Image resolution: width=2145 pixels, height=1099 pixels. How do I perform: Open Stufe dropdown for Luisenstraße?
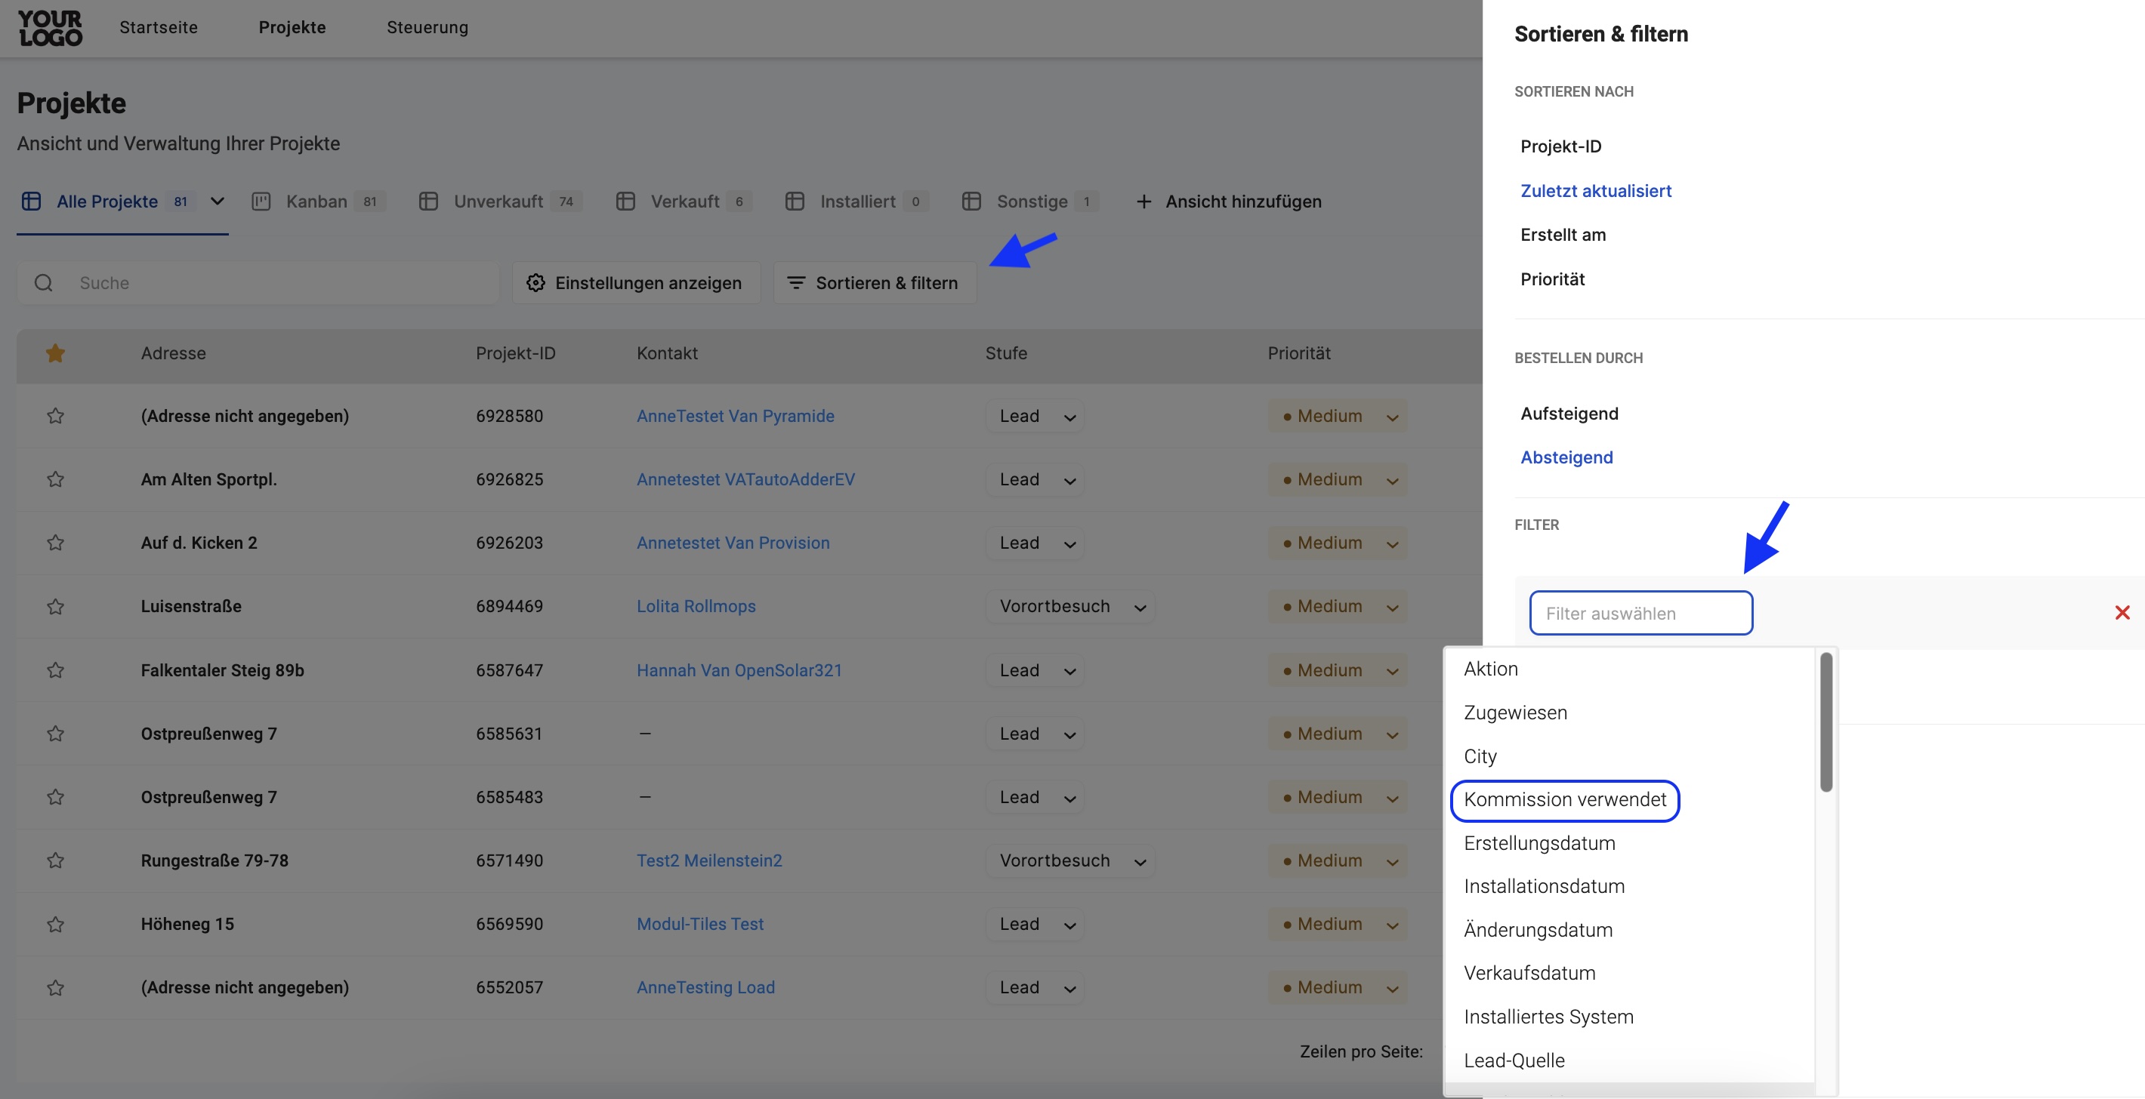[1070, 607]
